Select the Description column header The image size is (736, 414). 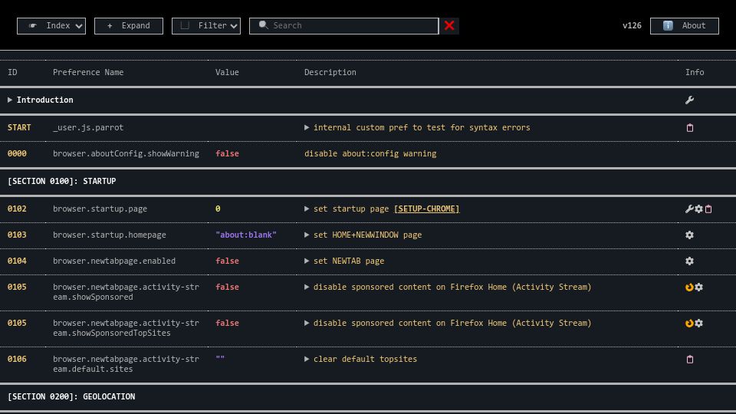(330, 72)
